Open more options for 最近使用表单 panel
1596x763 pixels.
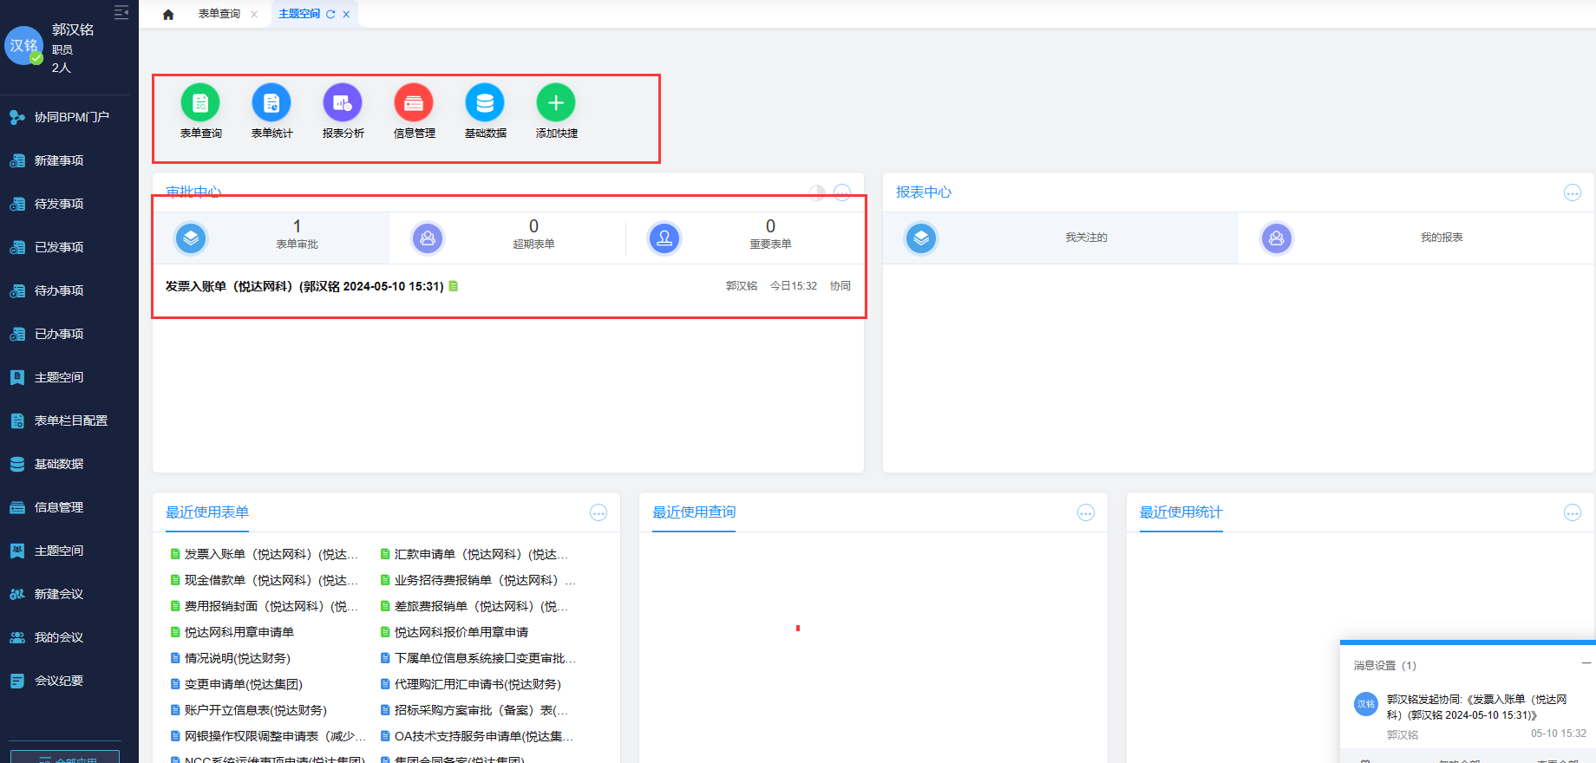pos(598,512)
